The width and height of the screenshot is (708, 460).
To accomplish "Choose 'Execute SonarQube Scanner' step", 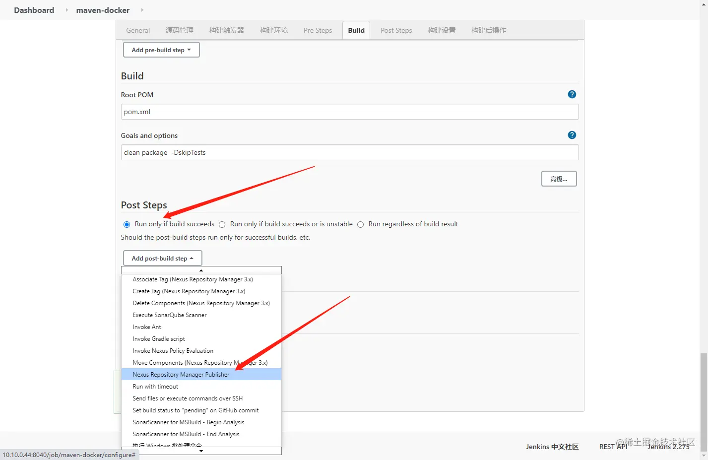I will 201,315.
